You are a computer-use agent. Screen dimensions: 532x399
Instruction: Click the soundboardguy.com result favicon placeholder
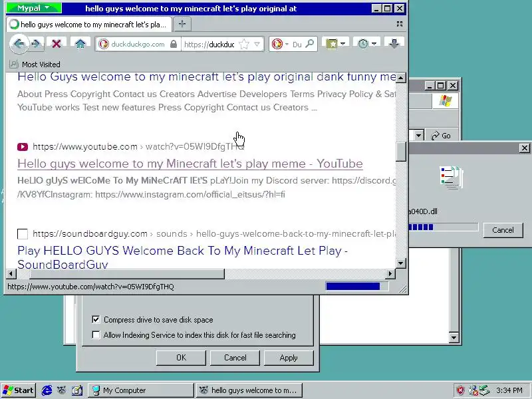click(x=23, y=234)
